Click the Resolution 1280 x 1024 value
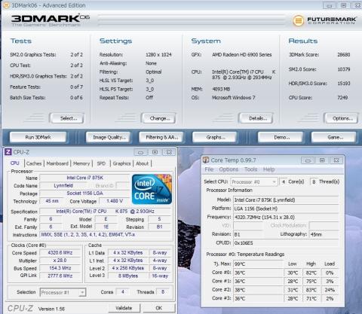 point(158,55)
